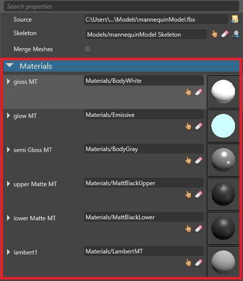This screenshot has width=243, height=281.
Task: Toggle the Merge Meshes checkbox
Action: click(88, 49)
